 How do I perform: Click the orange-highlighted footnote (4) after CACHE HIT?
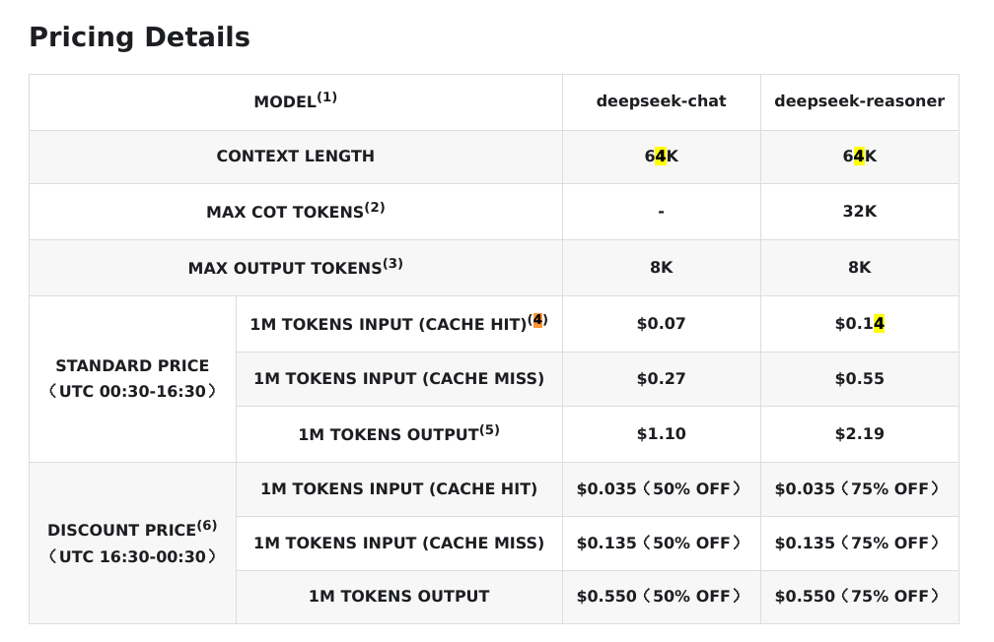tap(537, 320)
